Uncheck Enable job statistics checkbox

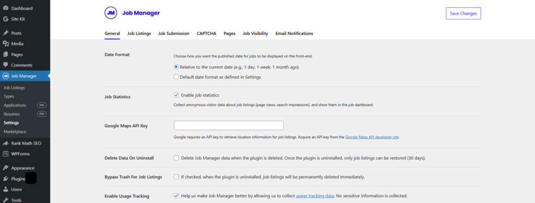176,95
